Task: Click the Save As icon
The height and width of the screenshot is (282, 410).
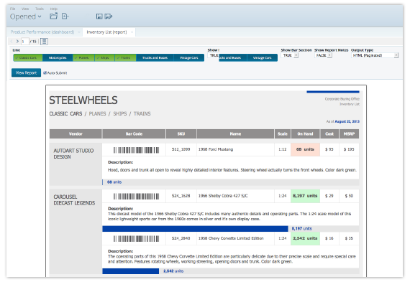Action: click(x=108, y=17)
